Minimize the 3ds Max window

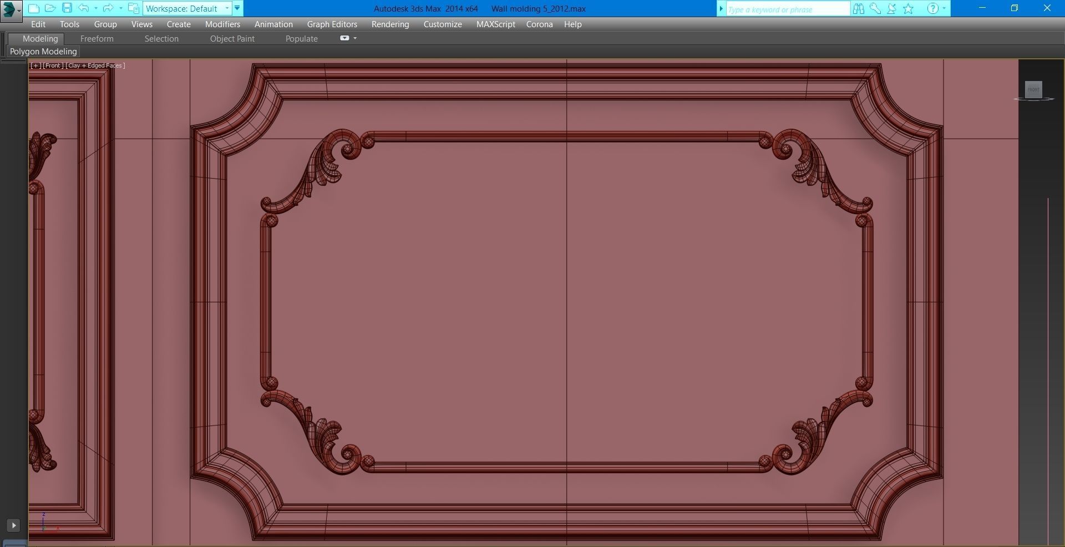pos(982,8)
